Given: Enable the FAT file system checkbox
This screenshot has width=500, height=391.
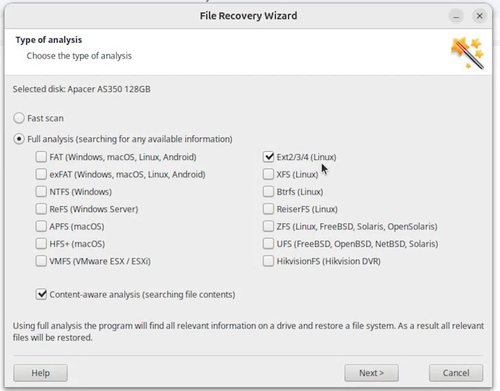Looking at the screenshot, I should click(x=41, y=157).
